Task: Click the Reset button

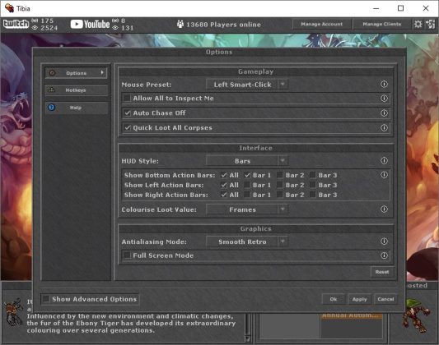Action: (382, 272)
